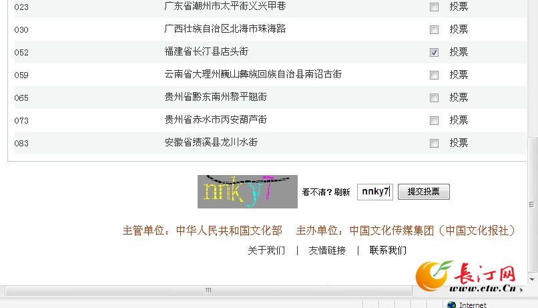The height and width of the screenshot is (308, 538).
Task: Uncheck the vote box for 福建省长汀县店头街
Action: pos(434,52)
